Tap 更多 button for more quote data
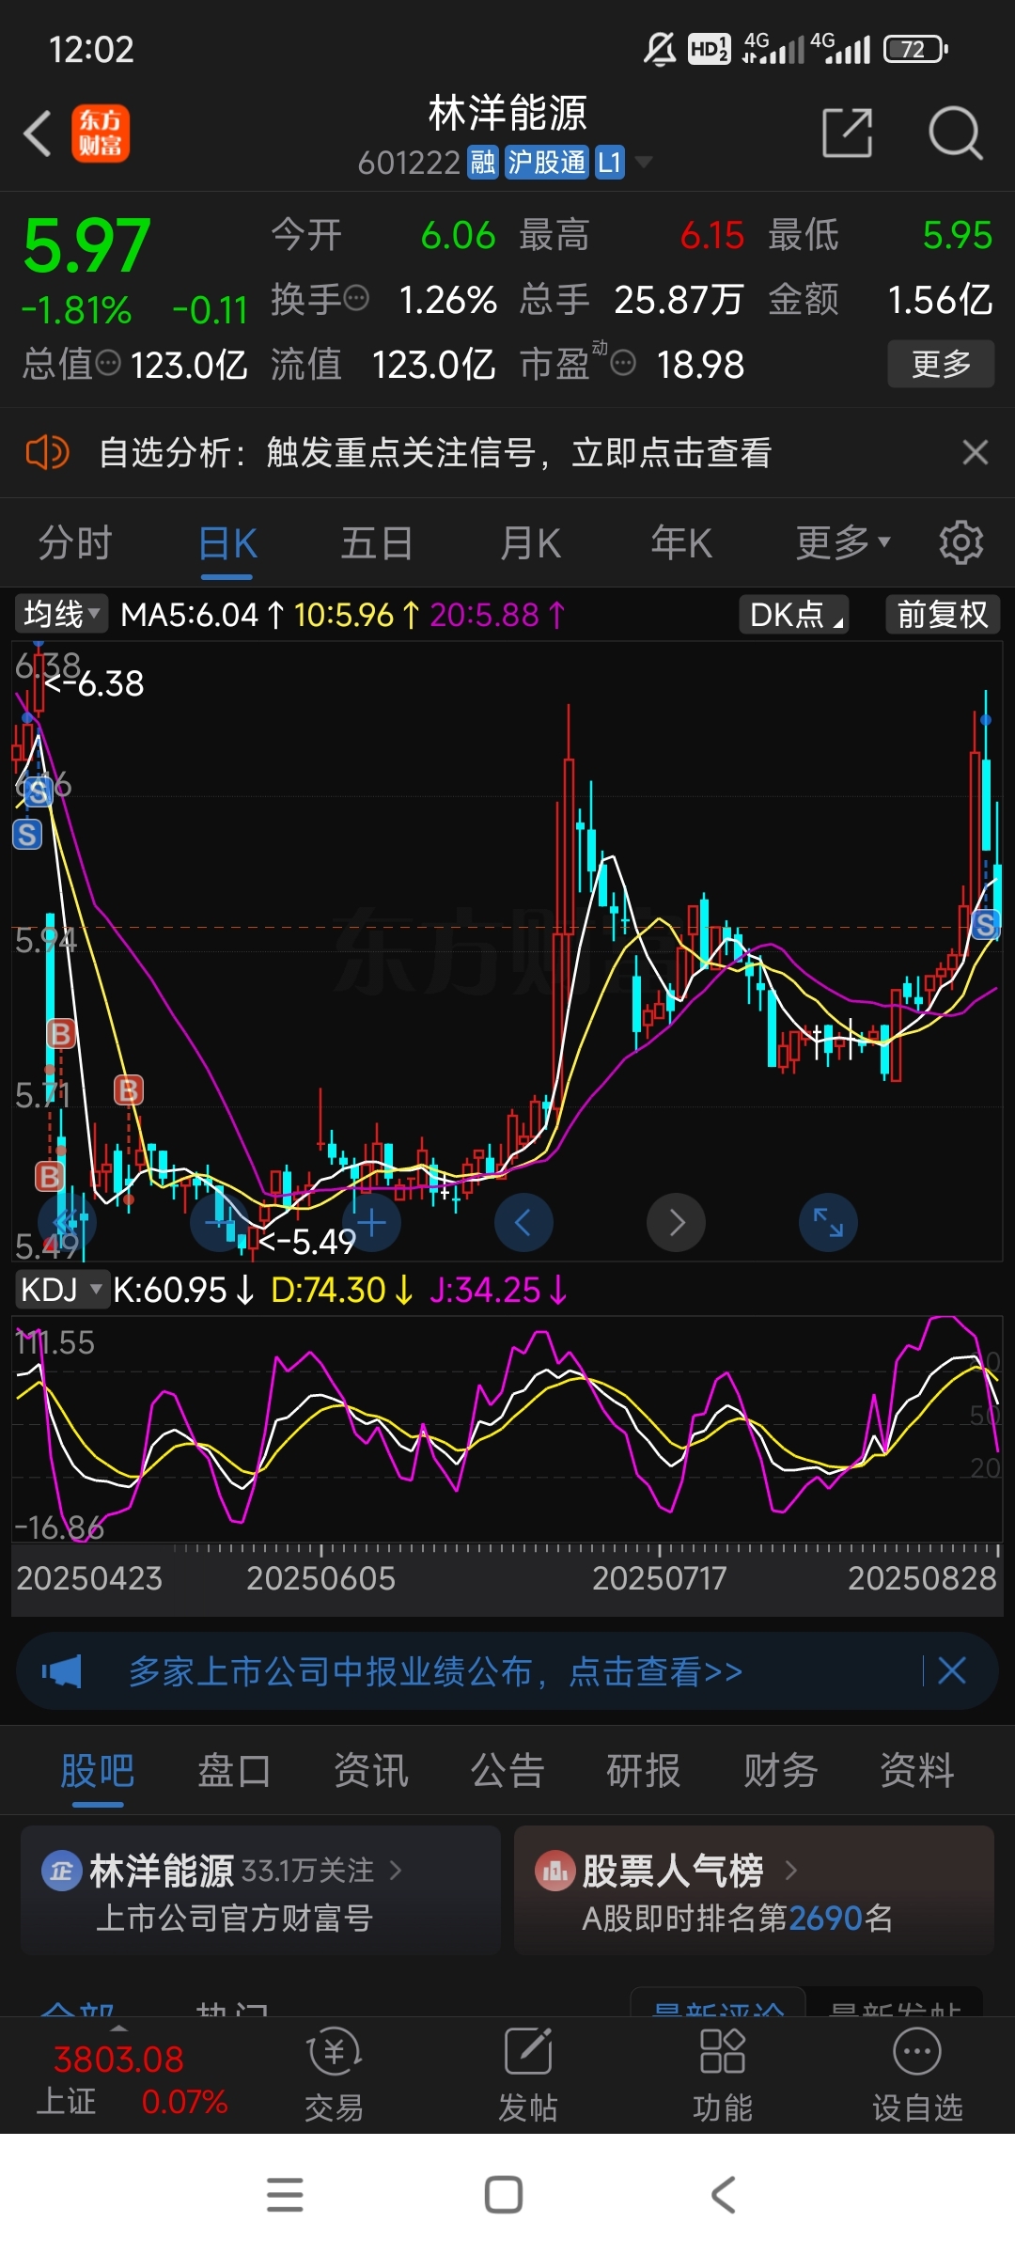Image resolution: width=1015 pixels, height=2256 pixels. (x=941, y=364)
